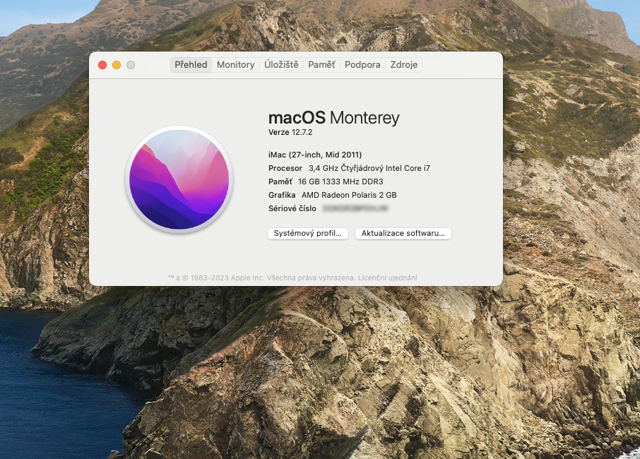The image size is (640, 459).
Task: Open Systémový profil… button
Action: pos(308,233)
